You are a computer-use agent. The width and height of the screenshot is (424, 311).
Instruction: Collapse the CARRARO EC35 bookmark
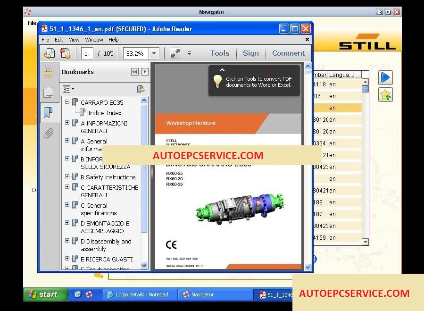click(67, 102)
